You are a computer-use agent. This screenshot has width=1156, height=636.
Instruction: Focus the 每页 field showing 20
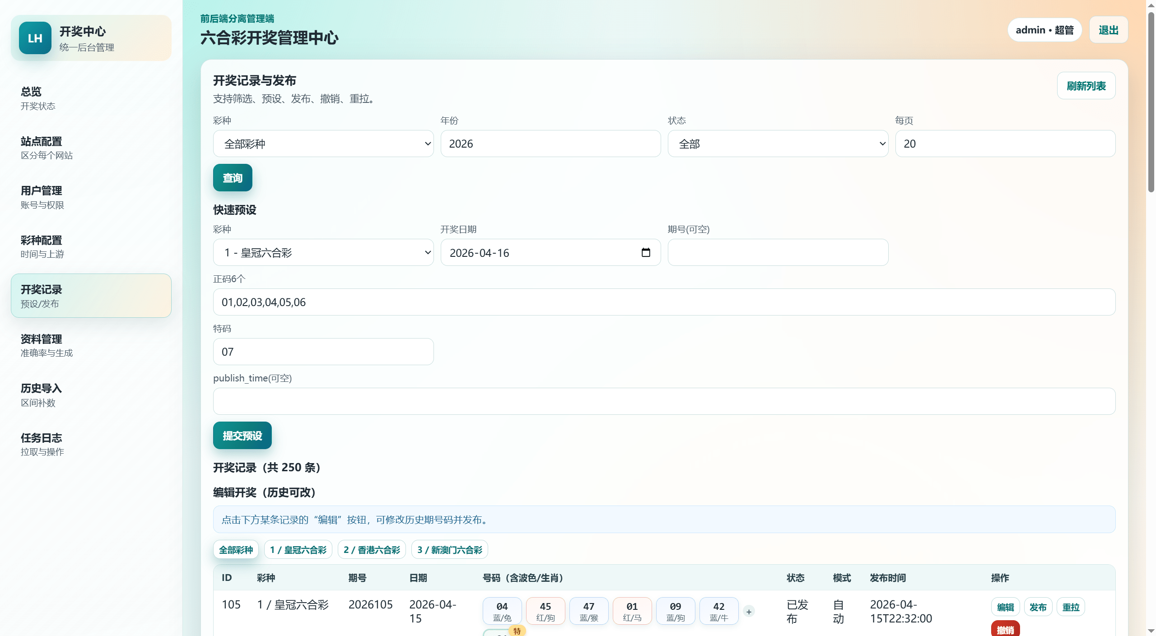click(x=1005, y=144)
